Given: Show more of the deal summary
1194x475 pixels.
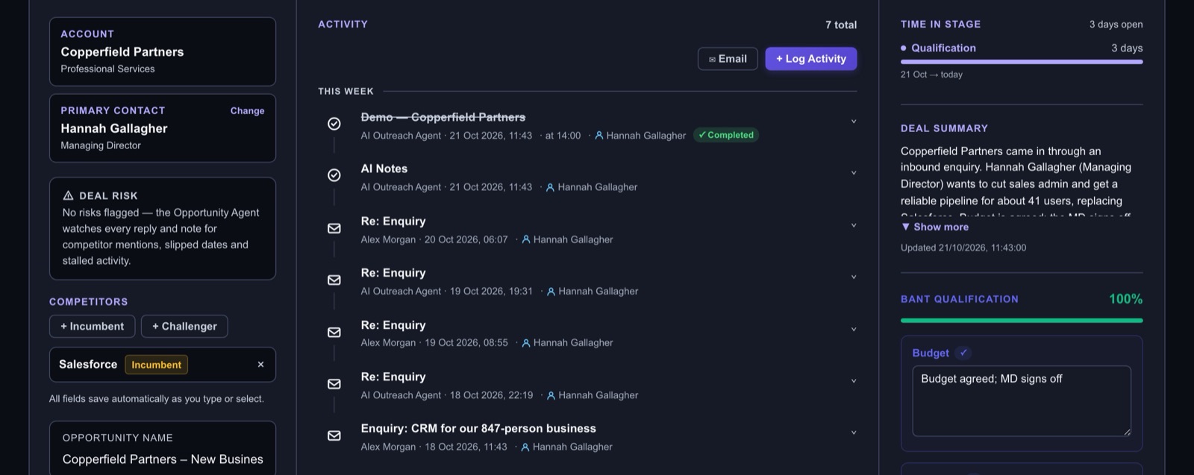Looking at the screenshot, I should coord(934,227).
